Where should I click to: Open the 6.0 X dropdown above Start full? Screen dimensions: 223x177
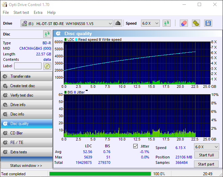[206, 147]
